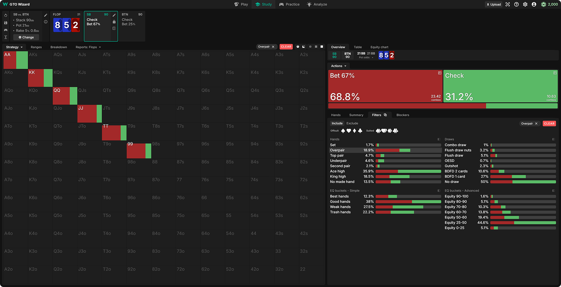Switch to the Equity chart tab
Image resolution: width=561 pixels, height=287 pixels.
click(379, 47)
